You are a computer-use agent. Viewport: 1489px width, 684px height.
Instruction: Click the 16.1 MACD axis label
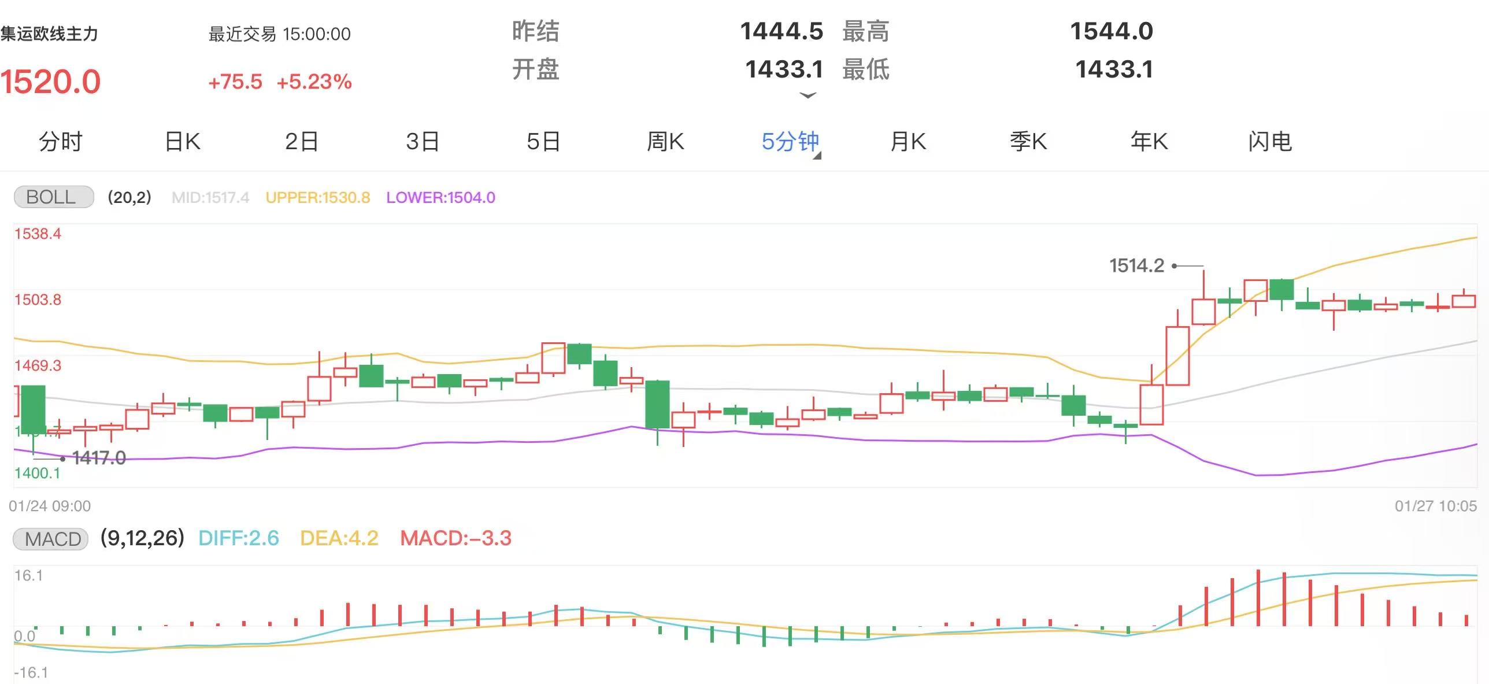click(x=28, y=575)
